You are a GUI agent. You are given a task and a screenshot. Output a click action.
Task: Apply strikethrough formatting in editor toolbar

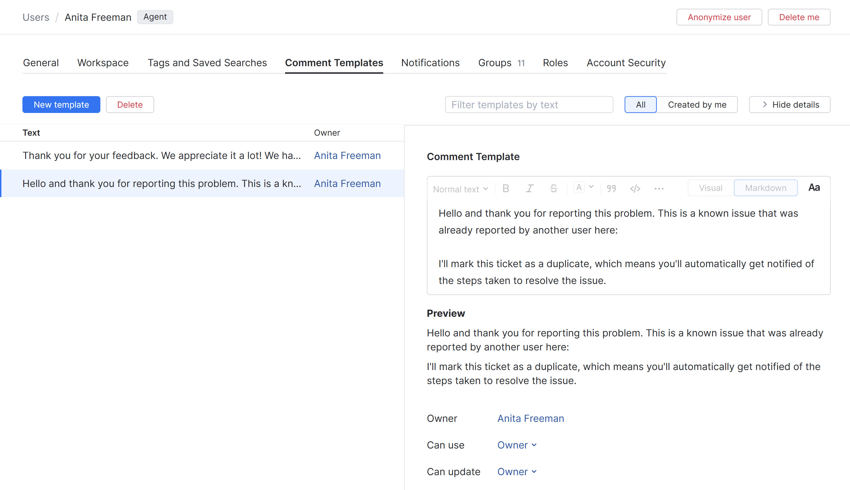[x=553, y=188]
